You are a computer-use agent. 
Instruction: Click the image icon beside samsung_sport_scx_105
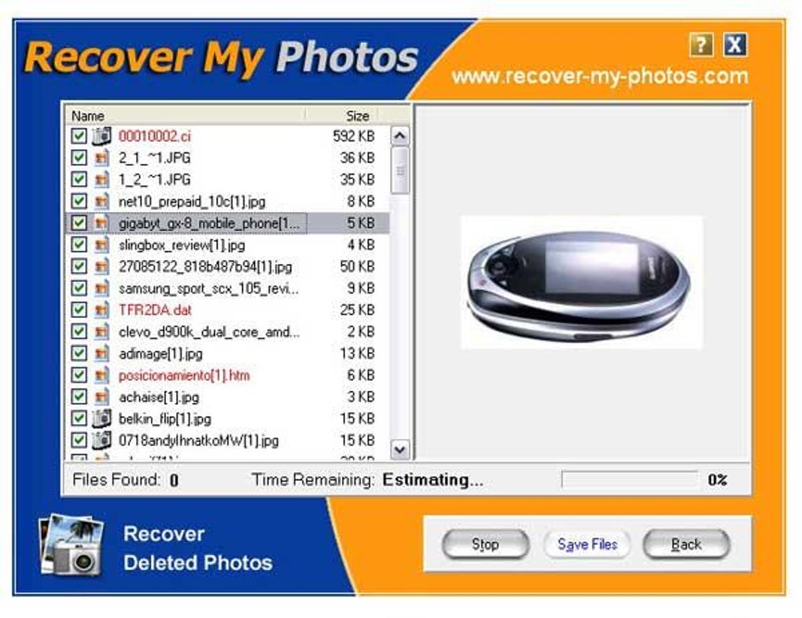click(101, 288)
